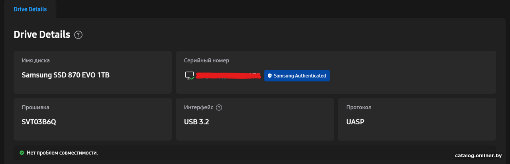Click the Протокол label
Image resolution: width=510 pixels, height=164 pixels.
click(359, 108)
